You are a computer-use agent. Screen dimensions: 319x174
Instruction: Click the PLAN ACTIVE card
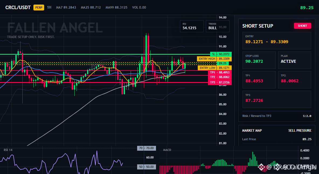click(294, 60)
